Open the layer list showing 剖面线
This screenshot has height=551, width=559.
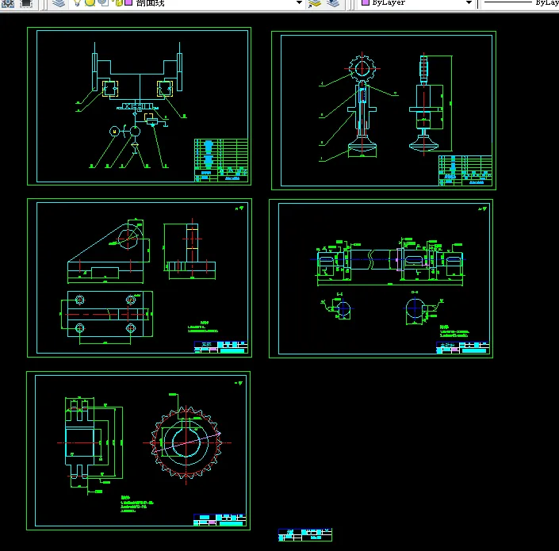187,3
